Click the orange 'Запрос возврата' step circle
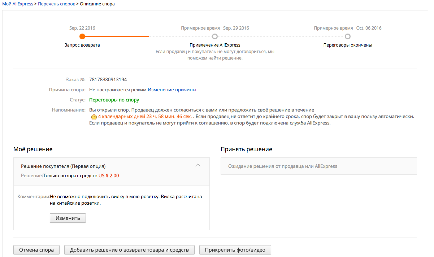Screen dimensions: 434x257 [x=82, y=36]
